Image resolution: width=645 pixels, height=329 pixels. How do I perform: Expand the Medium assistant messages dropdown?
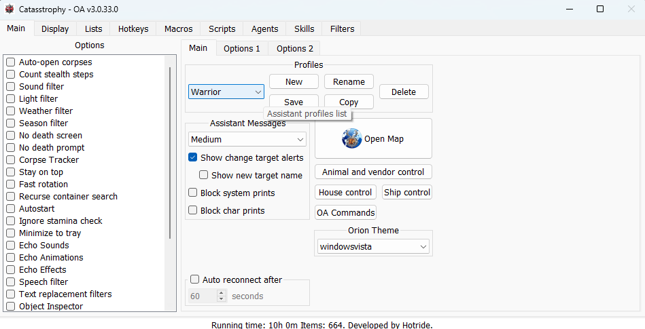click(x=247, y=139)
